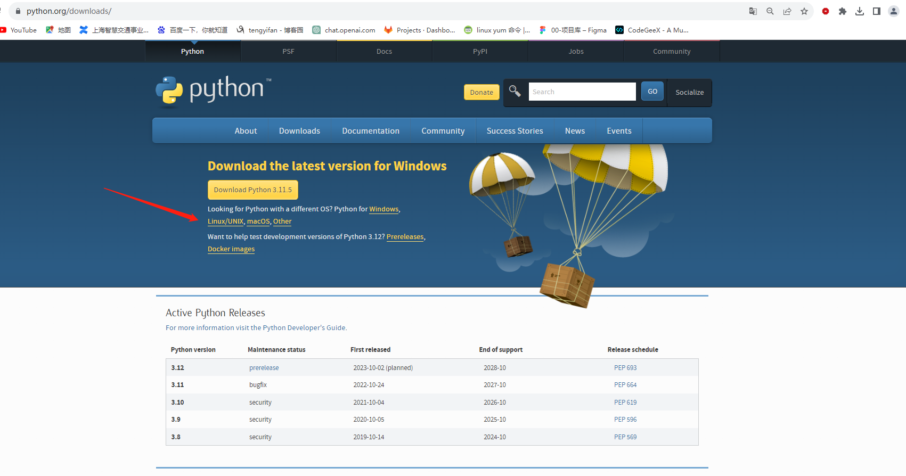Select the Python tab in top bar

[x=192, y=51]
